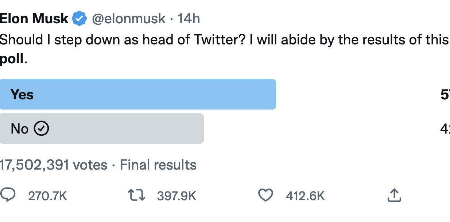Viewport: 450px width, 222px height.
Task: Open the share menu via upload icon
Action: [x=394, y=195]
